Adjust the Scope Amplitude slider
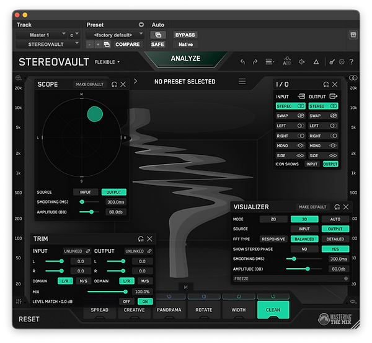The width and height of the screenshot is (372, 343). (89, 212)
